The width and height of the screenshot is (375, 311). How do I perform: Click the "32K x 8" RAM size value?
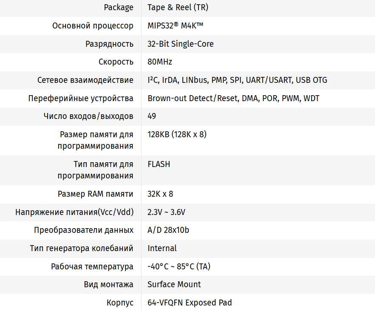160,194
